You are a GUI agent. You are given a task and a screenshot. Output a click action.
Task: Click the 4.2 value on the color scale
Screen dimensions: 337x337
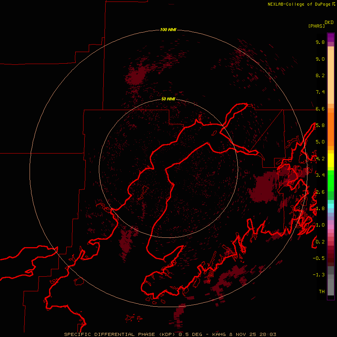coord(320,159)
